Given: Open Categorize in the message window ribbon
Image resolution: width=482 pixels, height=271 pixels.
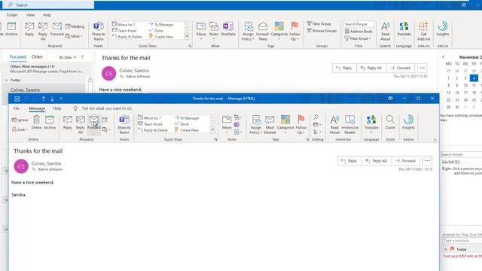Looking at the screenshot, I should pos(285,124).
